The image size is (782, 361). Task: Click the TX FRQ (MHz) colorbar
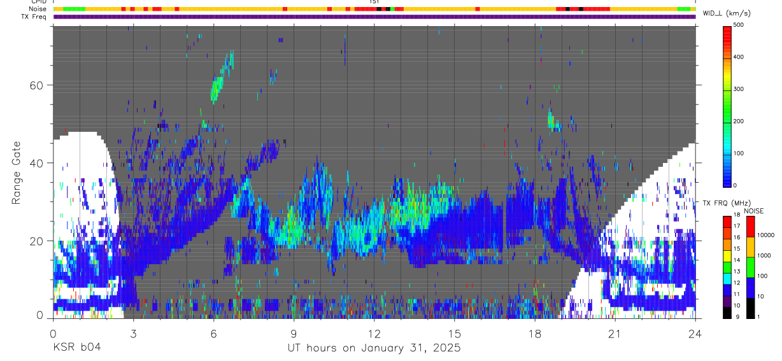click(727, 267)
